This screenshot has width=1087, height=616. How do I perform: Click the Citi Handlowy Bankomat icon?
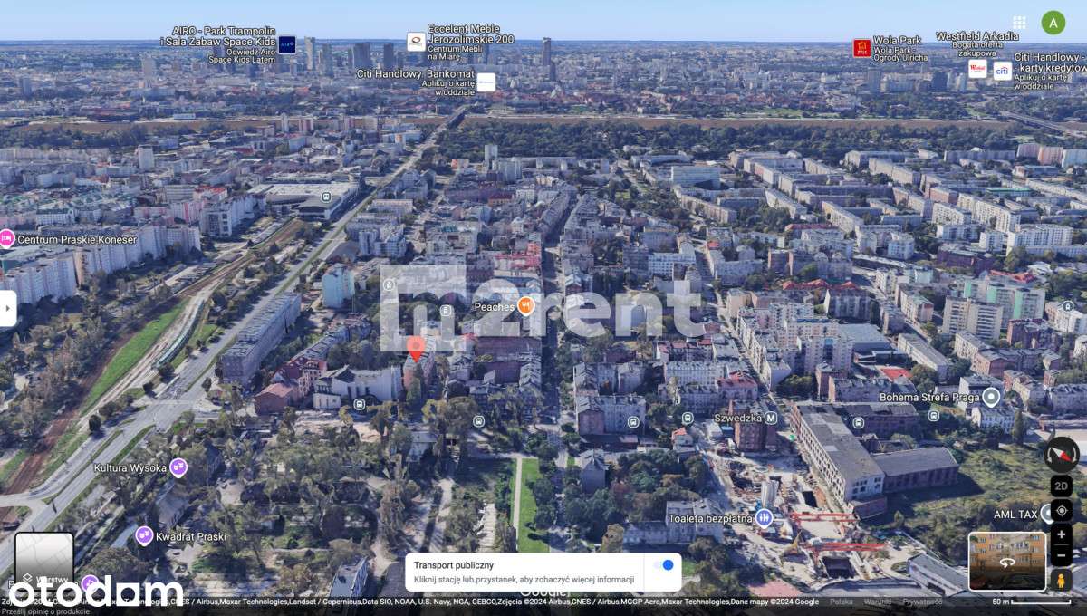[486, 82]
